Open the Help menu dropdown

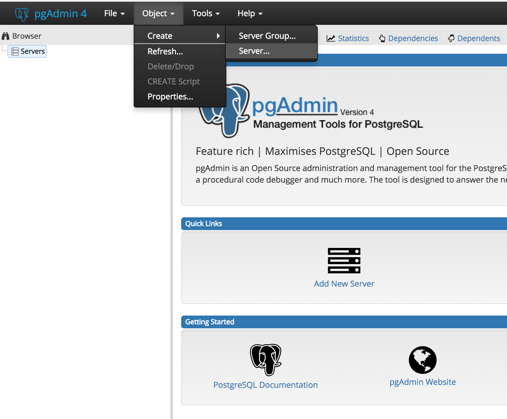(x=250, y=14)
